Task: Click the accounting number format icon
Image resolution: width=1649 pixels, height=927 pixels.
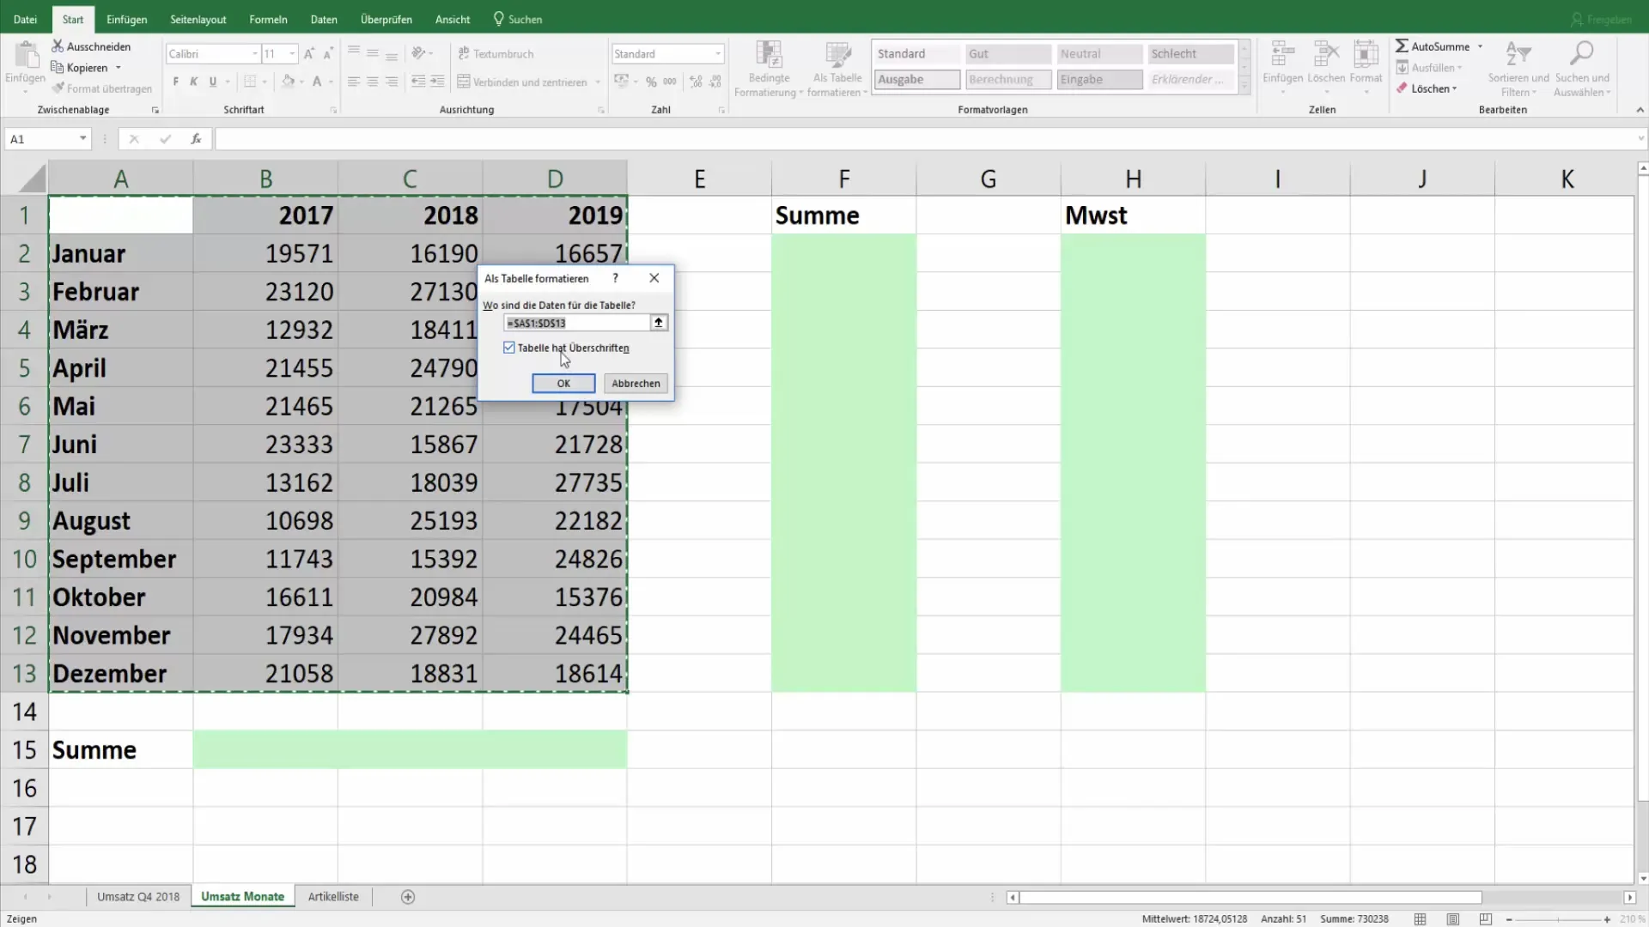Action: tap(621, 82)
